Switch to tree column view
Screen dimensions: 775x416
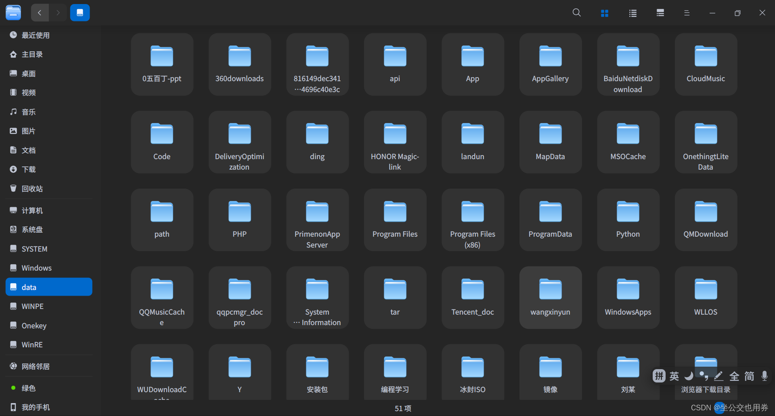point(660,13)
